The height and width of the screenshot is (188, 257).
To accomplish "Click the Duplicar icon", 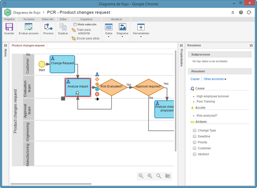I will click(x=63, y=27).
